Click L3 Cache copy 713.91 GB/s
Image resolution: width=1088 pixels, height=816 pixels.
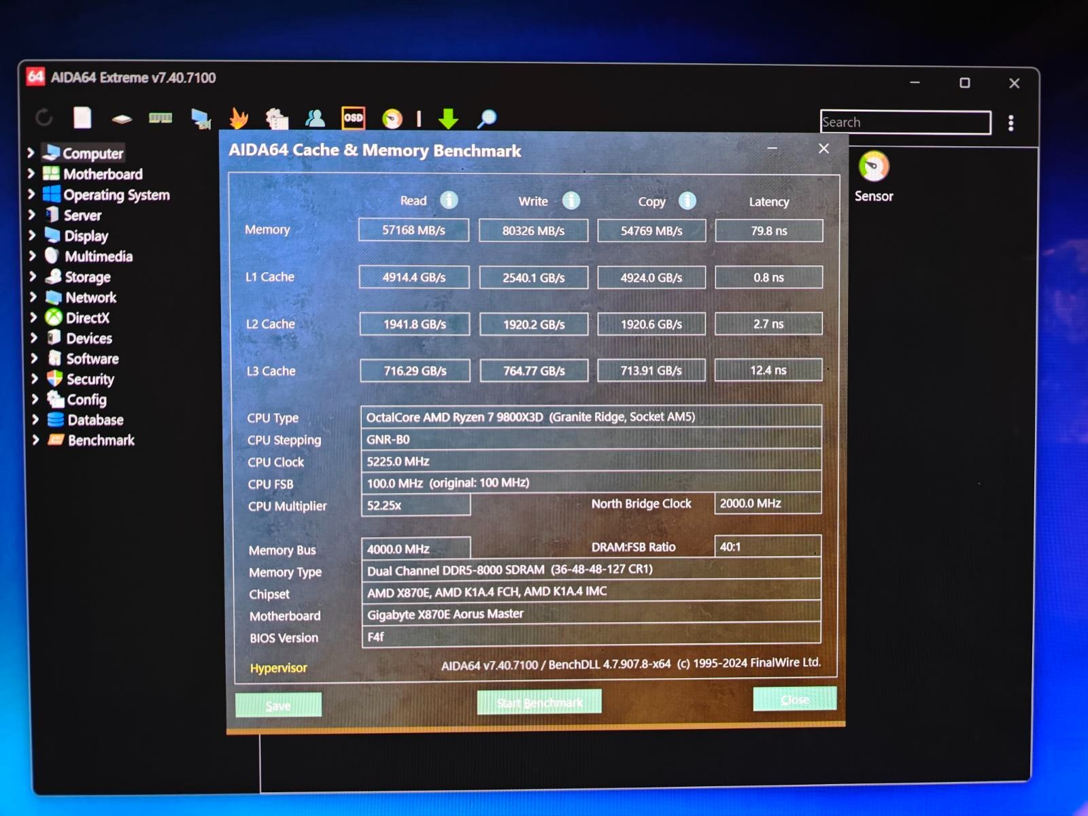tap(651, 371)
